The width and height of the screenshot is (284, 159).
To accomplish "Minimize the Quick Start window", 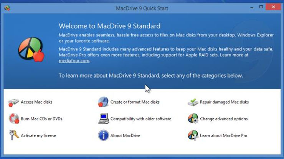I will pos(252,8).
